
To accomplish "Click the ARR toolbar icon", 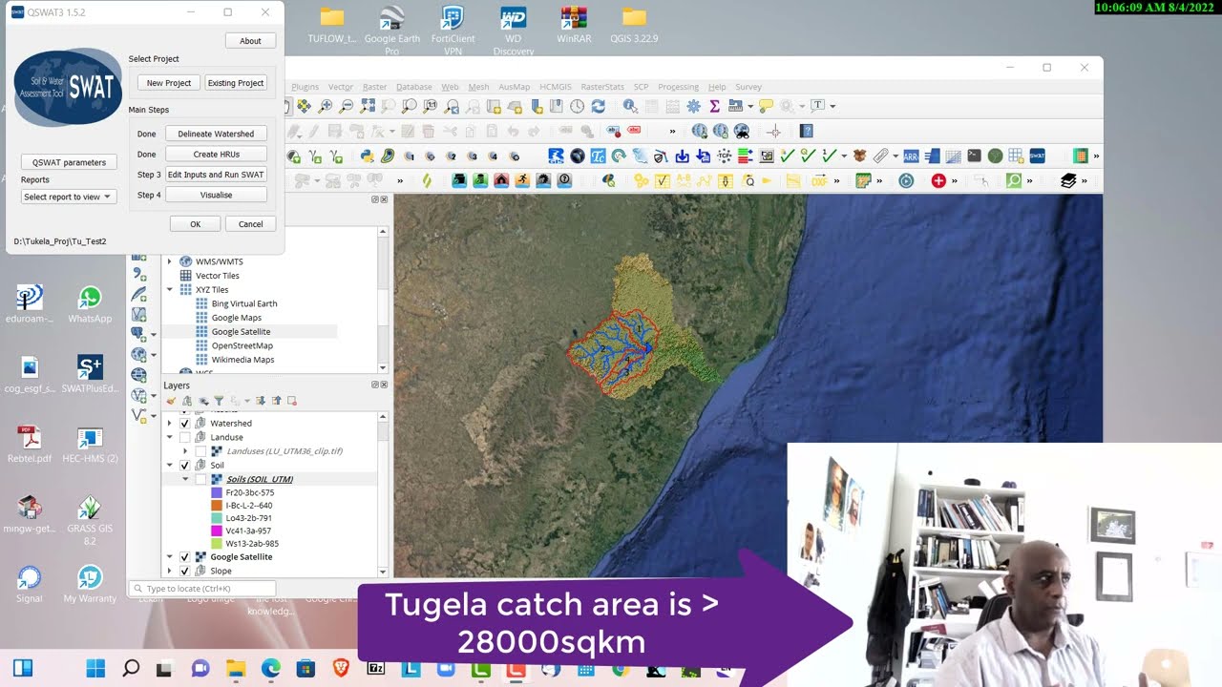I will pos(911,156).
